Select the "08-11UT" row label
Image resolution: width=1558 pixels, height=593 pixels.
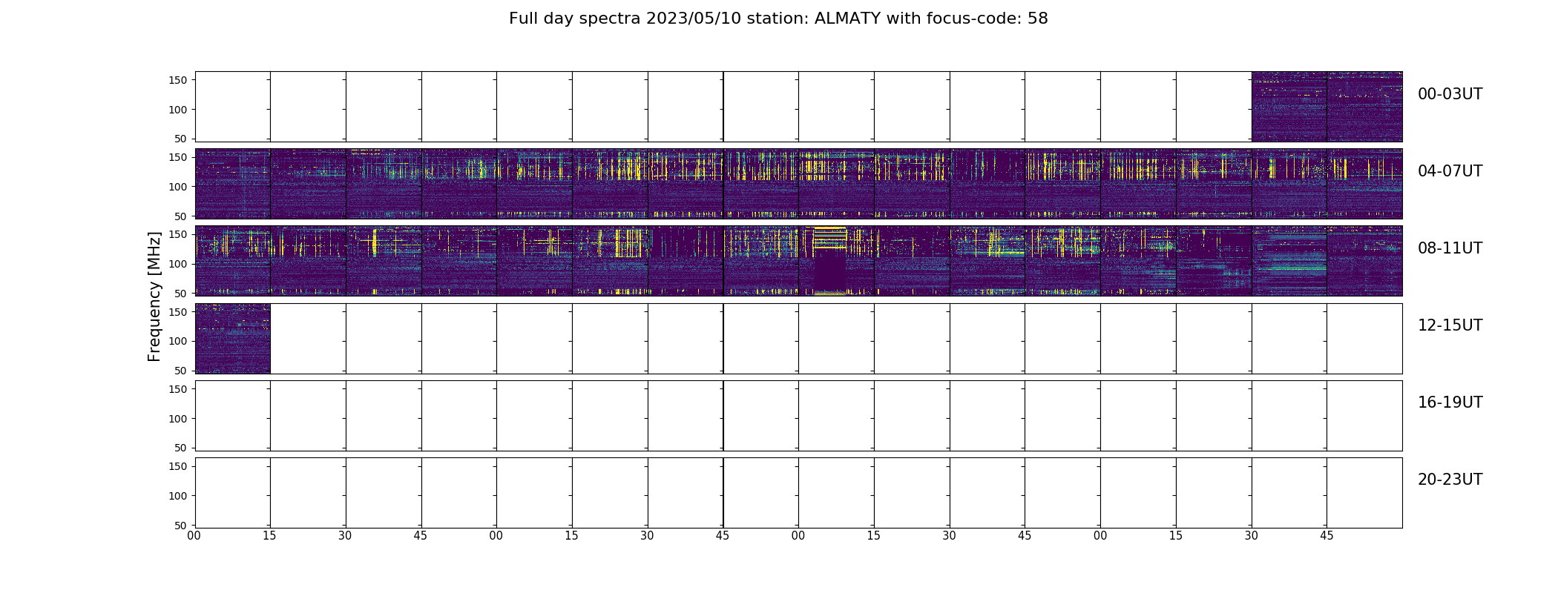pos(1450,248)
